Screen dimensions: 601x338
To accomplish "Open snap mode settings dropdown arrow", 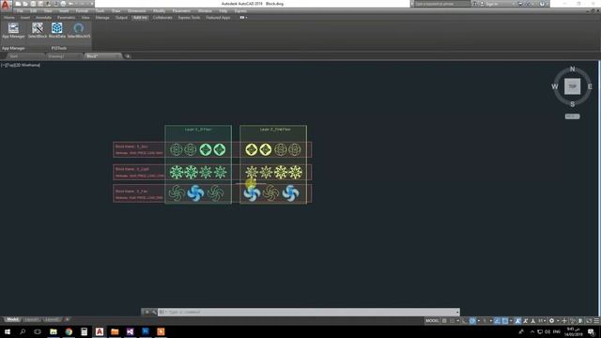I will coord(457,321).
